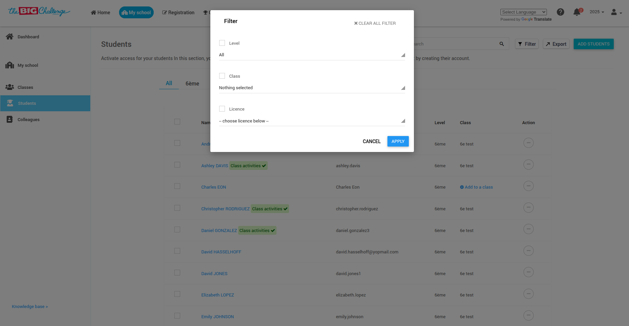Screen dimensions: 629x326
Task: Open the notifications bell icon
Action: pos(577,13)
